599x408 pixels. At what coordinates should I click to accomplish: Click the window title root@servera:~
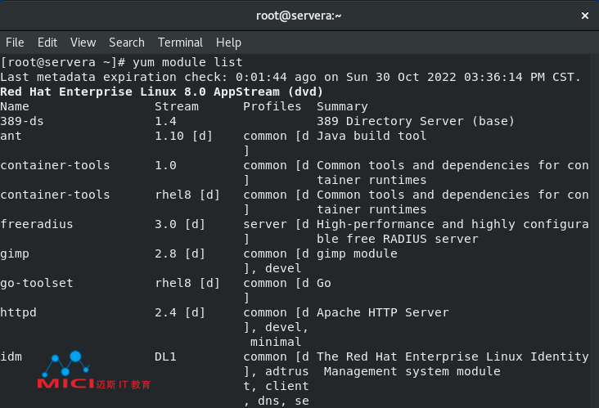pyautogui.click(x=299, y=16)
